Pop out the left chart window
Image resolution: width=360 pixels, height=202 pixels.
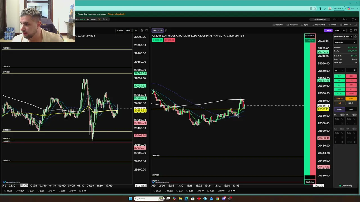click(142, 30)
